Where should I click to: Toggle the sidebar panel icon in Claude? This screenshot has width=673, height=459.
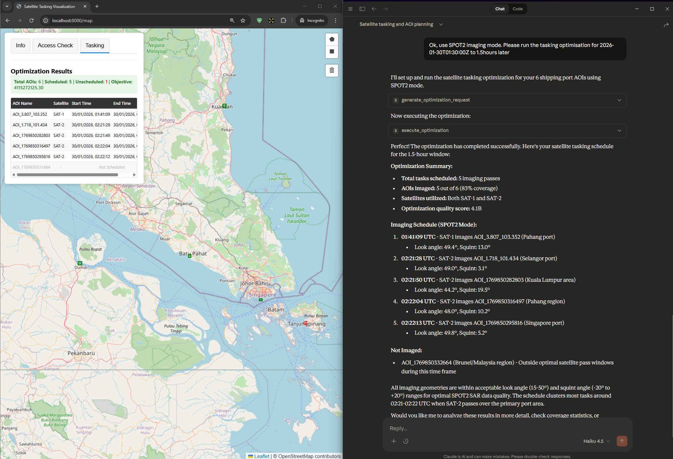click(x=362, y=9)
